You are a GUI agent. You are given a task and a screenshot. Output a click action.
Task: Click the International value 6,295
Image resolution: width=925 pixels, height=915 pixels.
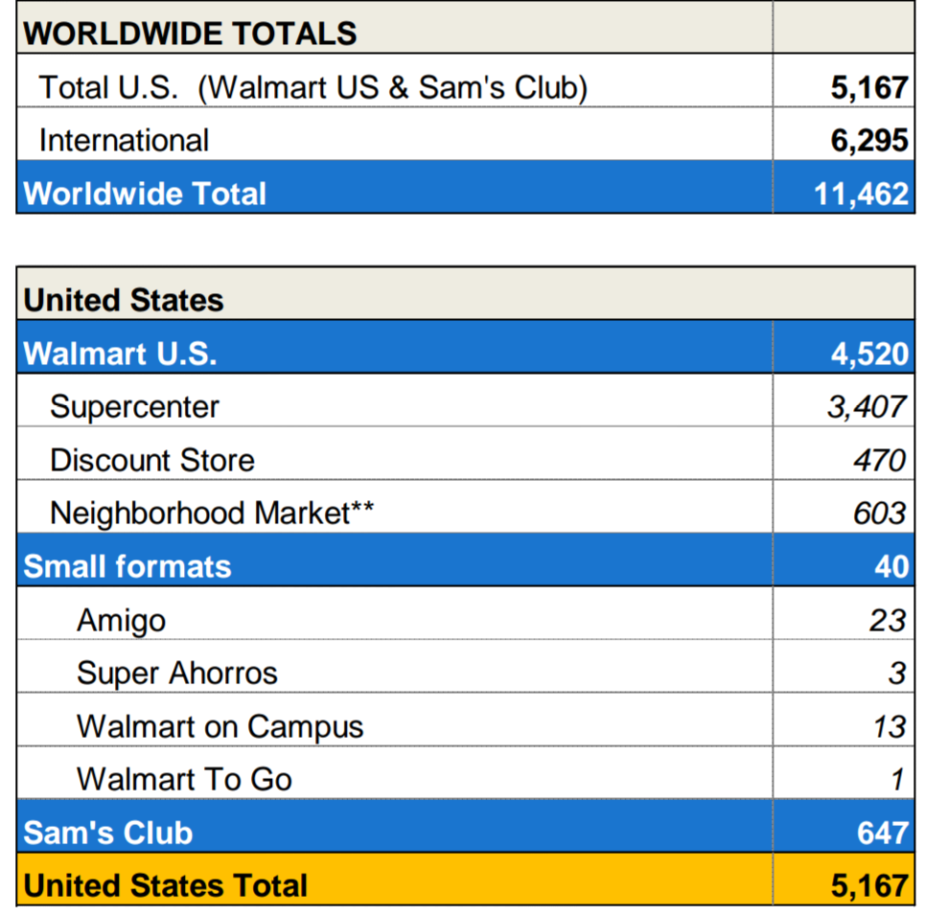click(x=868, y=140)
